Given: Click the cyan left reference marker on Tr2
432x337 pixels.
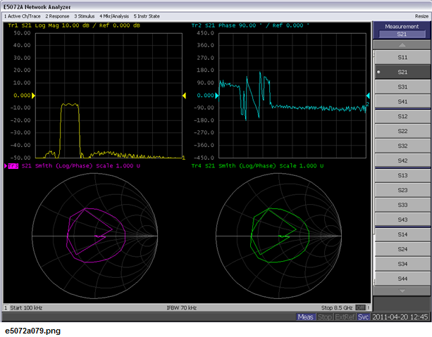Looking at the screenshot, I should [217, 96].
